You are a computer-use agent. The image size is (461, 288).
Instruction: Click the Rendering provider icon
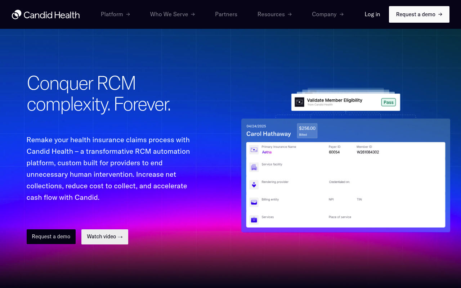click(254, 185)
